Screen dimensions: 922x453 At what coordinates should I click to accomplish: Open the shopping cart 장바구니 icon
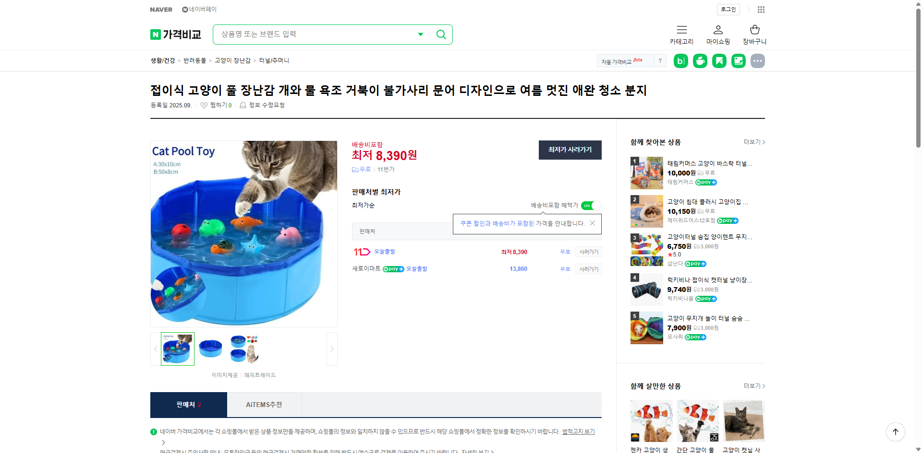click(x=754, y=34)
